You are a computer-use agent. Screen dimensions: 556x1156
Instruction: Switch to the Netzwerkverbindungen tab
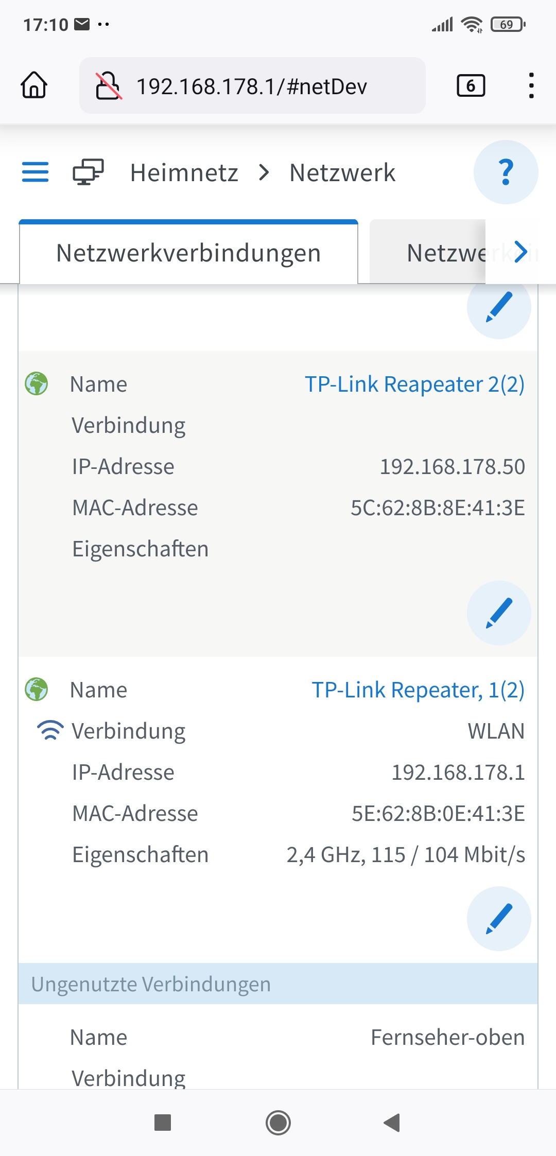[x=188, y=252]
